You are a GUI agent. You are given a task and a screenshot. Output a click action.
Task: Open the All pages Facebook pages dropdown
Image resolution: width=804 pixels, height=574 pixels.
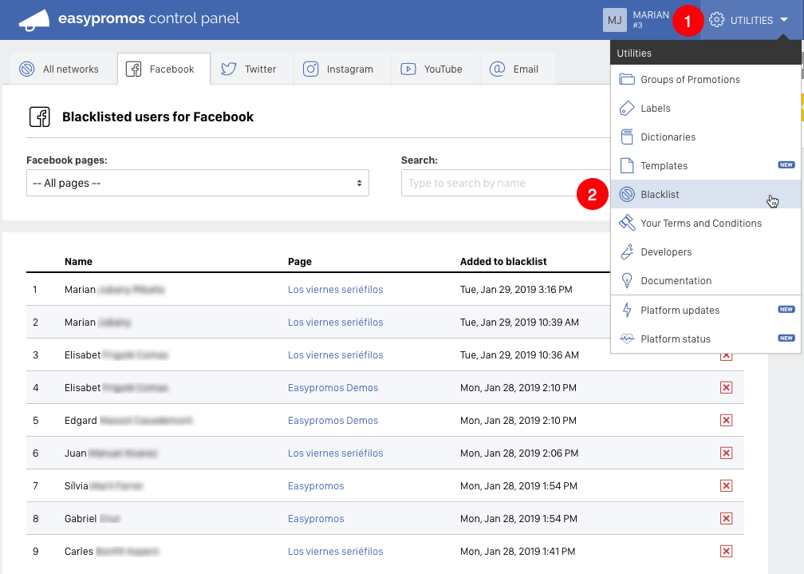(x=198, y=183)
